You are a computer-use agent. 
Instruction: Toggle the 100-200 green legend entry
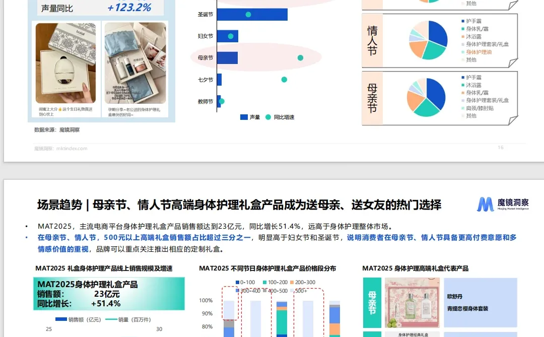[x=264, y=282]
